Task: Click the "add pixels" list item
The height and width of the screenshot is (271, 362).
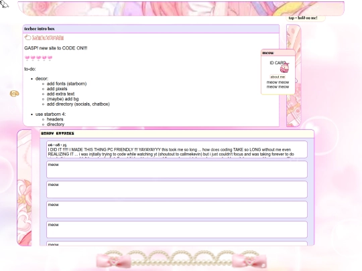Action: [57, 89]
